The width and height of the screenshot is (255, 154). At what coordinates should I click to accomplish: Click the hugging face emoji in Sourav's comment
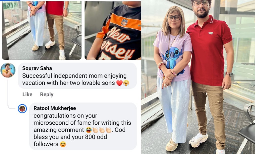point(126,83)
